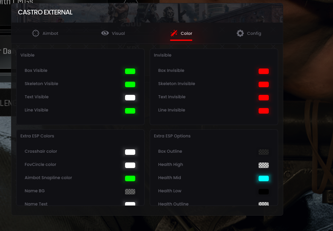Image resolution: width=333 pixels, height=231 pixels.
Task: Click the Color paint icon
Action: point(174,33)
